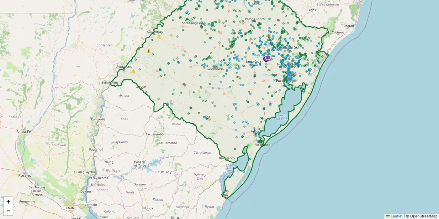The image size is (439, 219).
Task: Click the Paso de los Toros label
Action: [x=140, y=164]
